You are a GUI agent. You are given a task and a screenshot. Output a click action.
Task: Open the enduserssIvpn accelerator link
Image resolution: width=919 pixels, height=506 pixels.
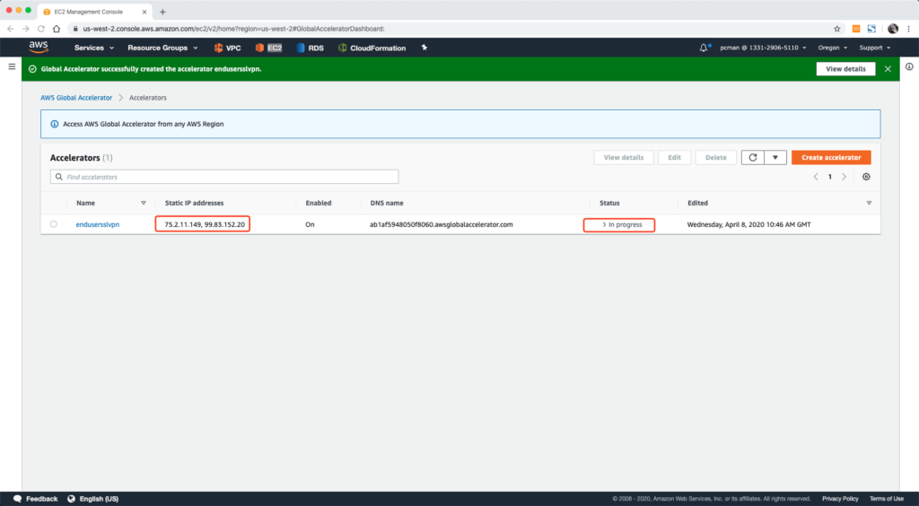99,224
